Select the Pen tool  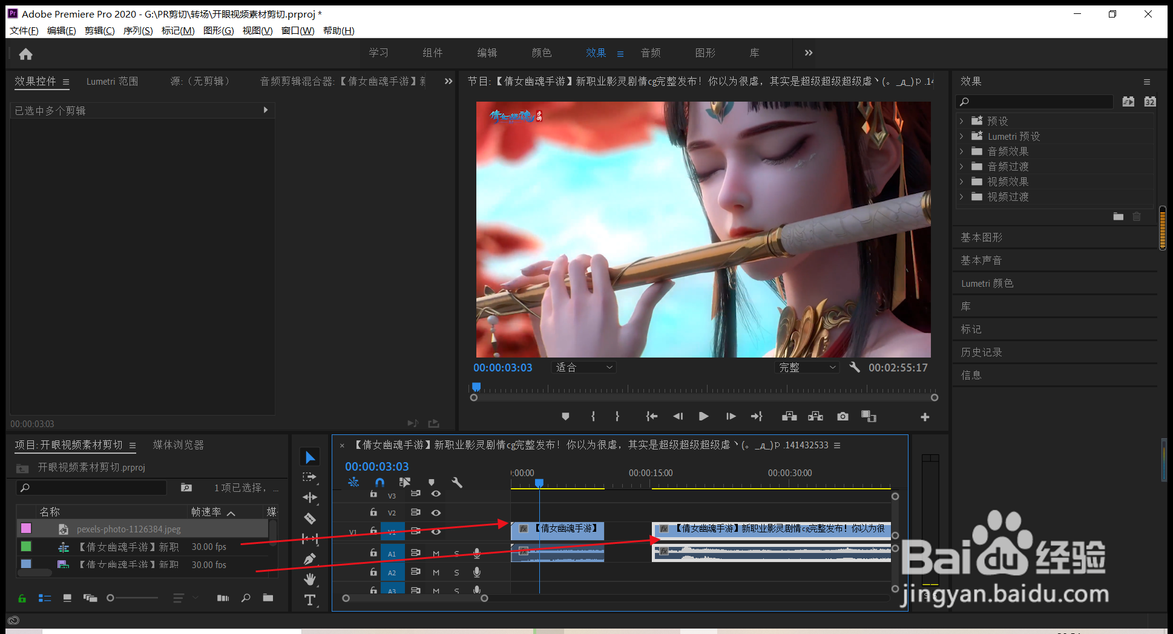click(x=310, y=559)
